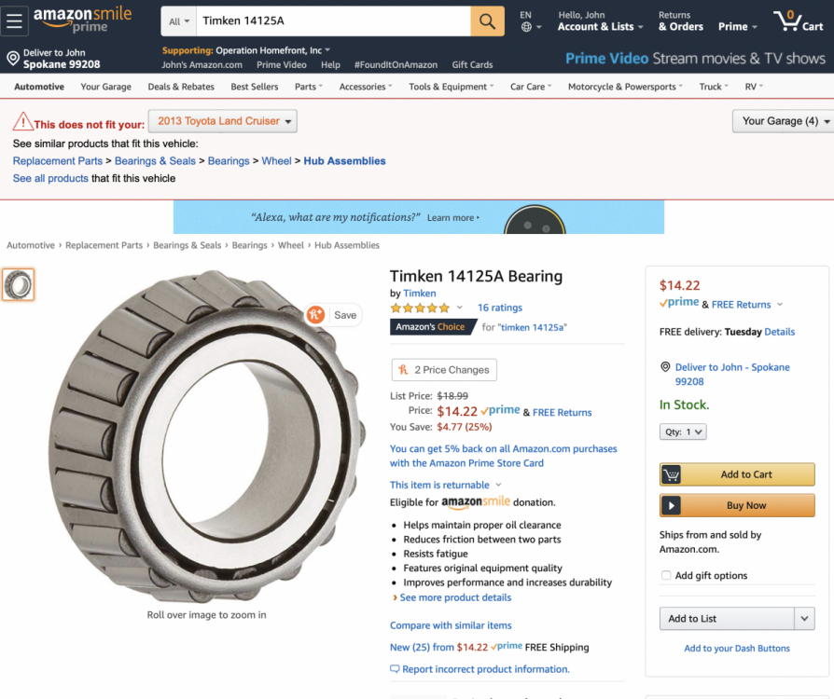Open the 16 ratings link
Screen dimensions: 834x699
click(x=499, y=308)
